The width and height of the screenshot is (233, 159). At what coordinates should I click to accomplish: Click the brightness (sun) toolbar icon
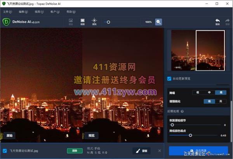94,21
